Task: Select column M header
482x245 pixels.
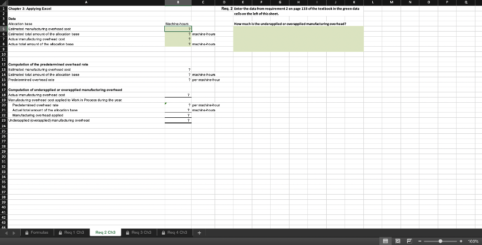Action: (x=391, y=2)
